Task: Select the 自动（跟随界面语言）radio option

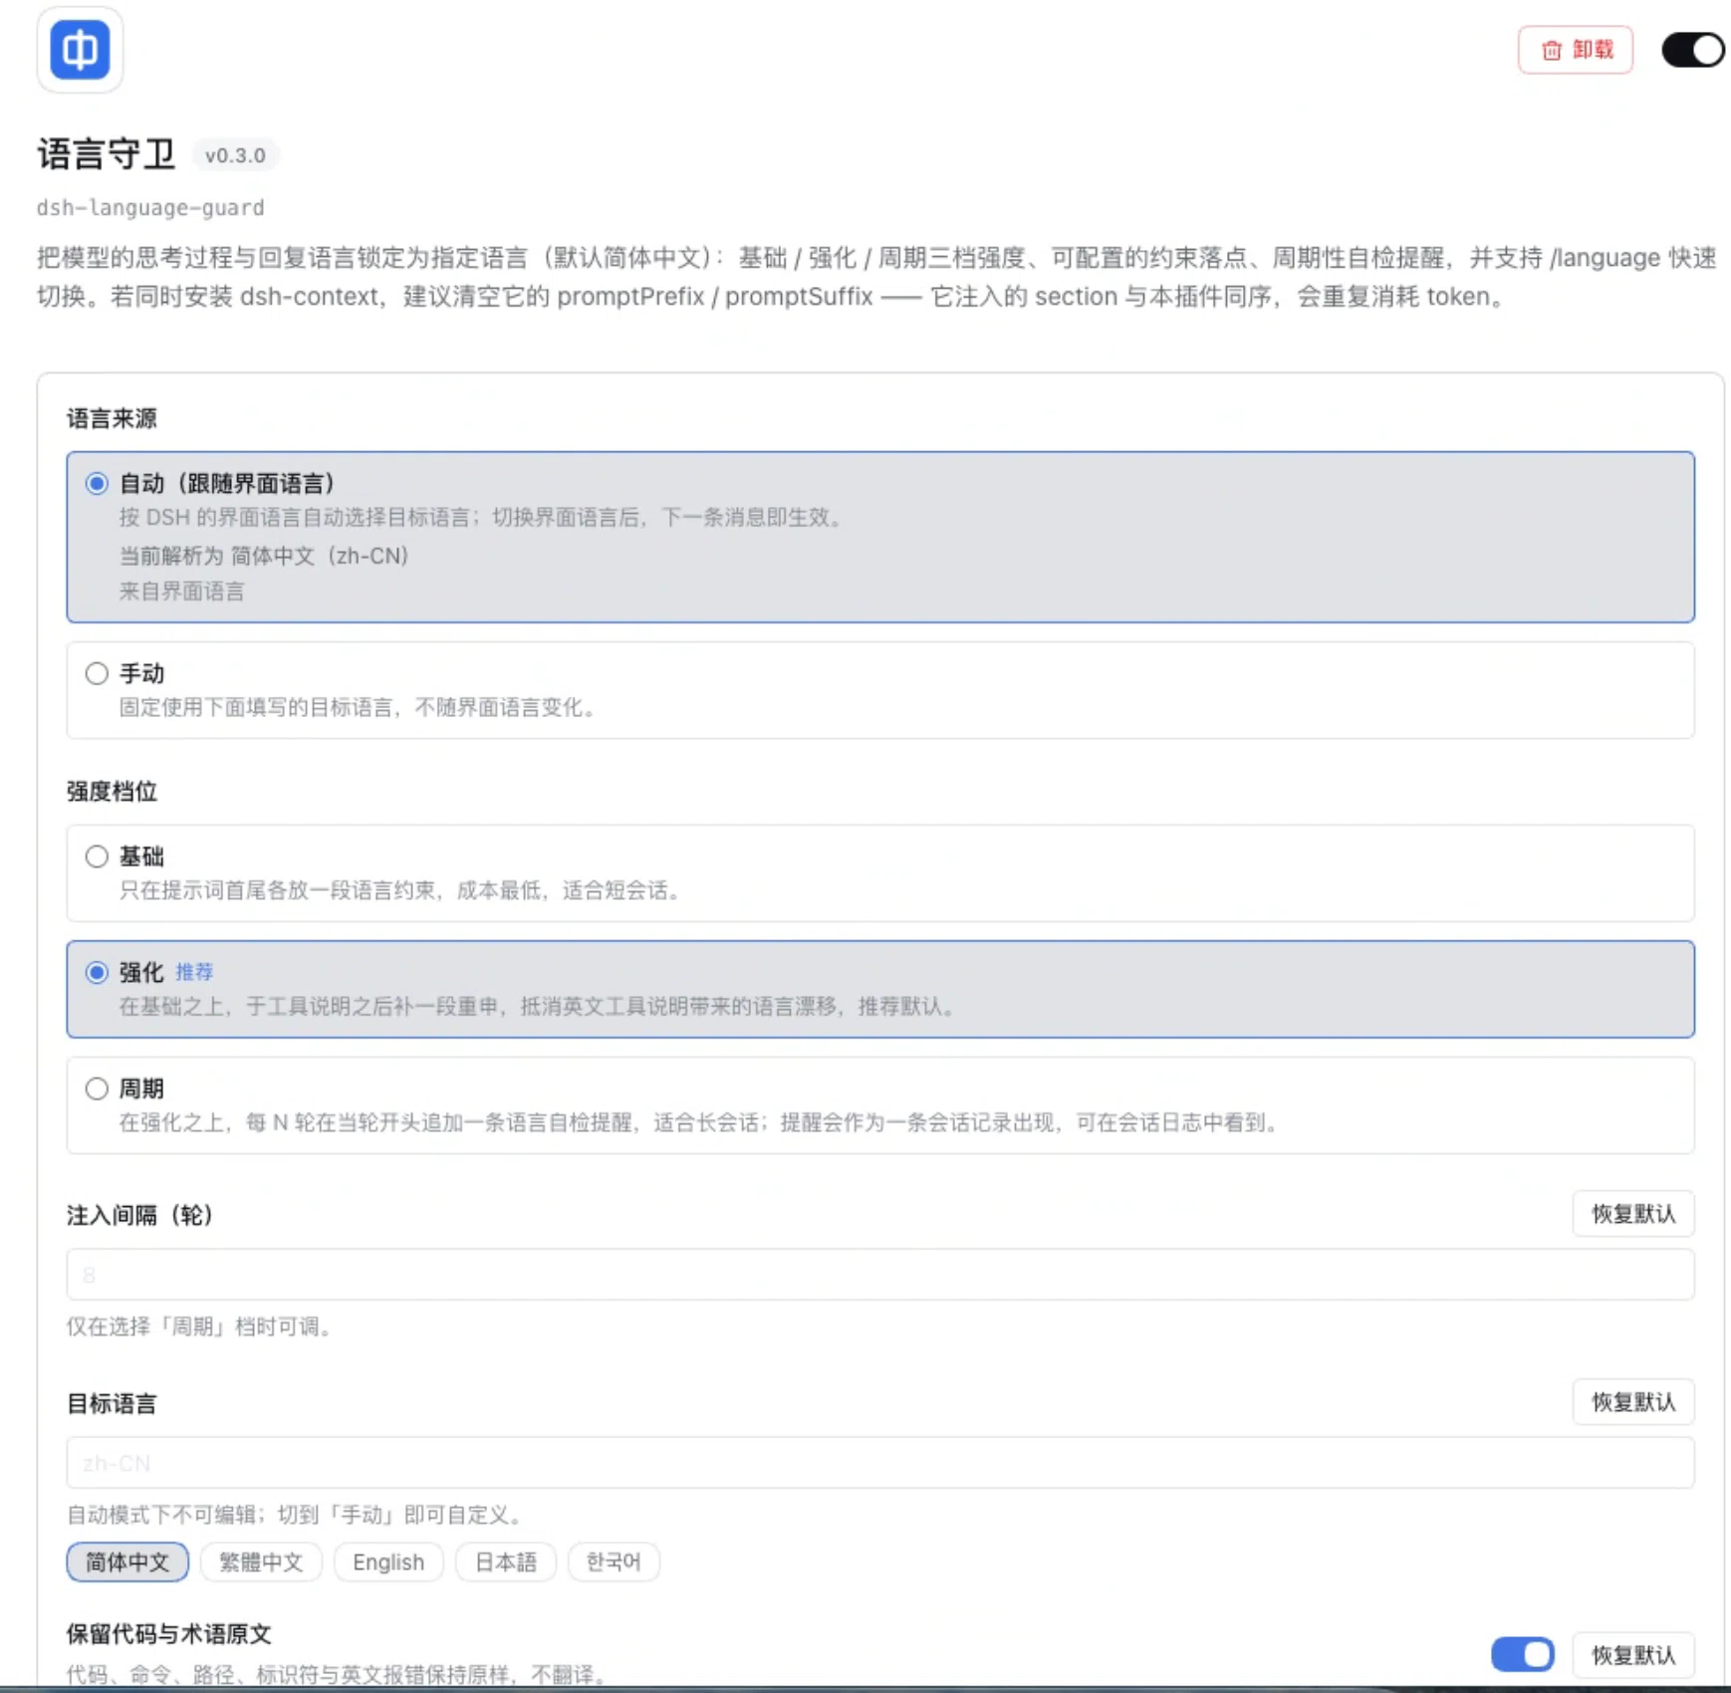Action: click(x=97, y=484)
